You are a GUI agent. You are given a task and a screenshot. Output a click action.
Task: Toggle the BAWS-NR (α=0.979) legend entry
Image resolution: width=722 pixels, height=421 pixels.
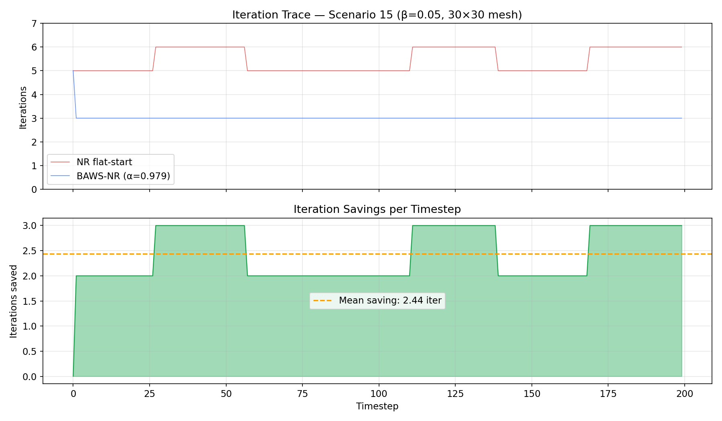click(x=108, y=176)
